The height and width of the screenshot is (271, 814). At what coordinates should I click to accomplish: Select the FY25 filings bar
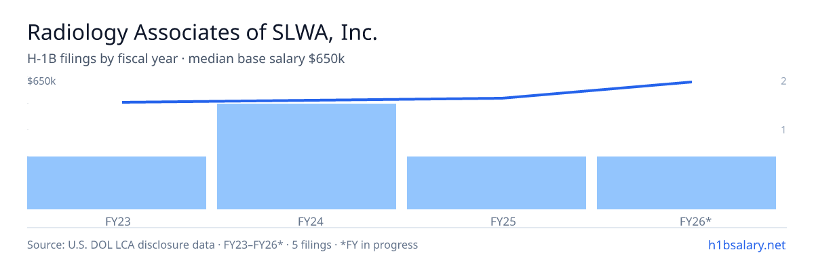coord(497,183)
